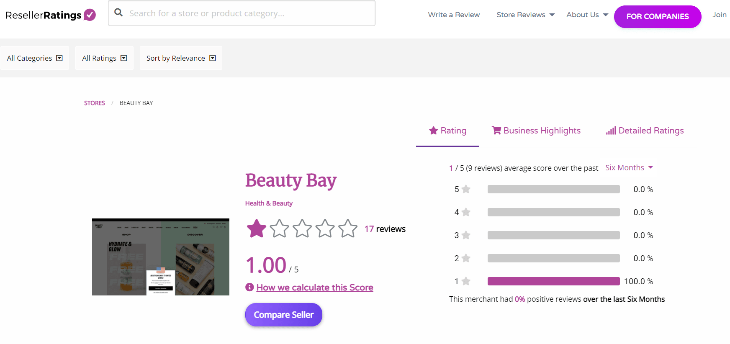
Task: Open the About Us menu
Action: click(x=587, y=15)
